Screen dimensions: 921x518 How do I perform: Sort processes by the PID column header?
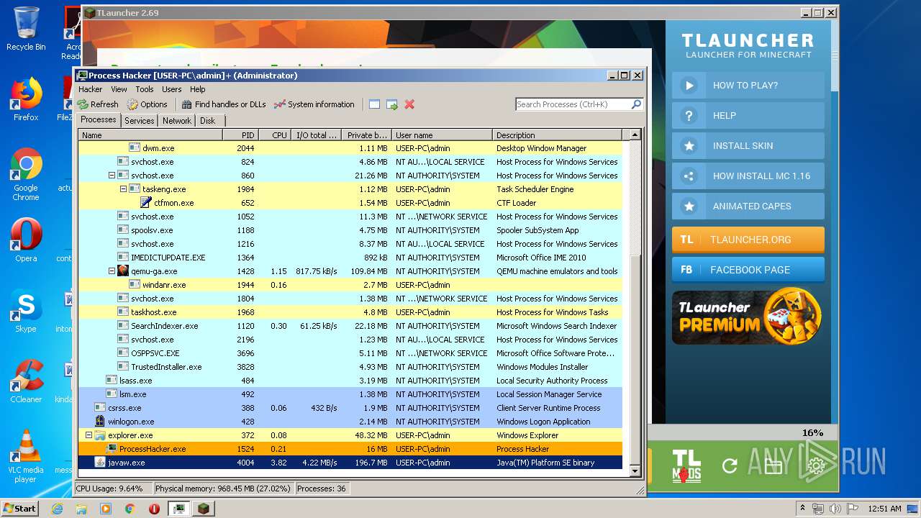coord(240,135)
